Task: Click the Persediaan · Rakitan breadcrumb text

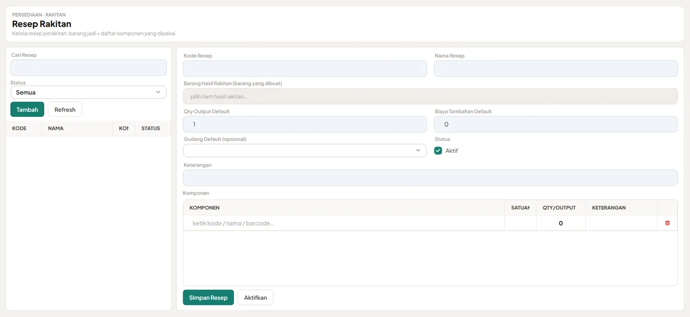Action: pos(39,15)
